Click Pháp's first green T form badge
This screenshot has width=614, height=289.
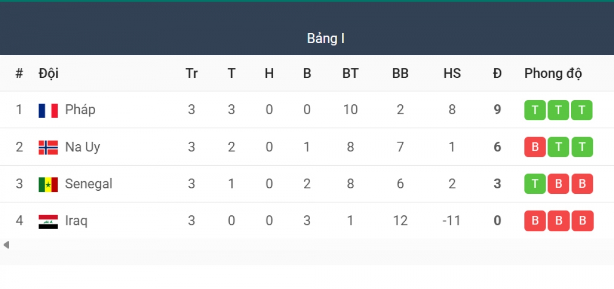535,110
